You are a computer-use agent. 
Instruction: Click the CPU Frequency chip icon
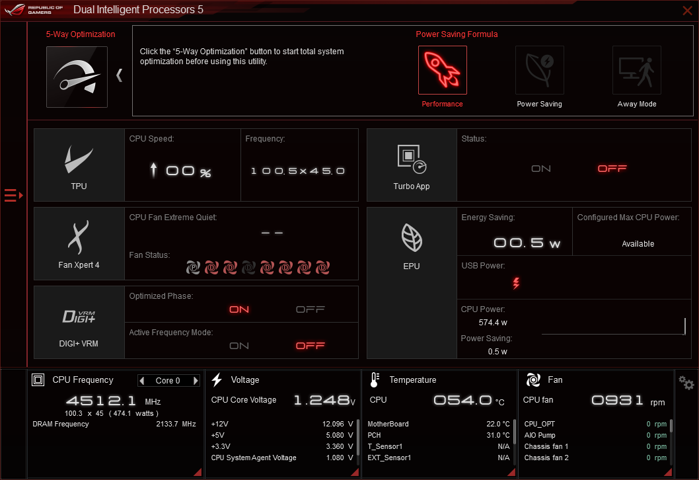pos(38,380)
